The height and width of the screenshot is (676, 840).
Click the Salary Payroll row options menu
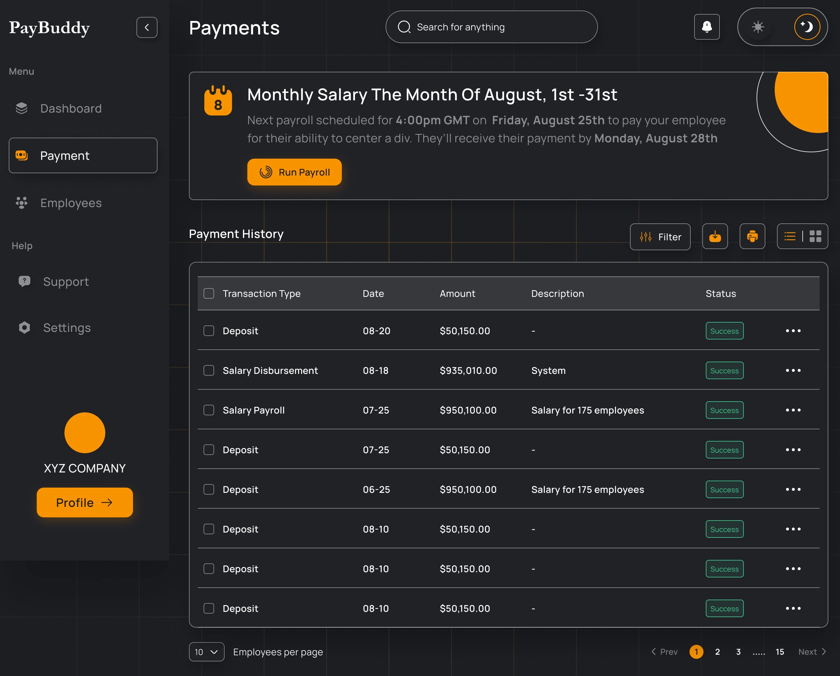point(792,410)
